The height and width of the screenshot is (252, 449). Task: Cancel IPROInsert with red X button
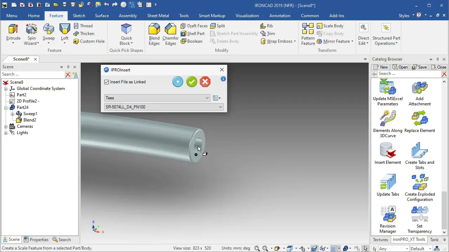pyautogui.click(x=205, y=82)
